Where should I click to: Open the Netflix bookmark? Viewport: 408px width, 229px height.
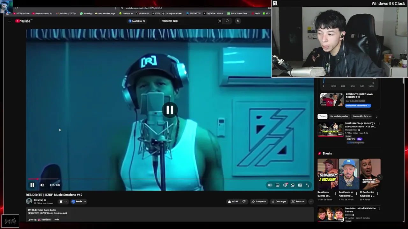point(256,13)
